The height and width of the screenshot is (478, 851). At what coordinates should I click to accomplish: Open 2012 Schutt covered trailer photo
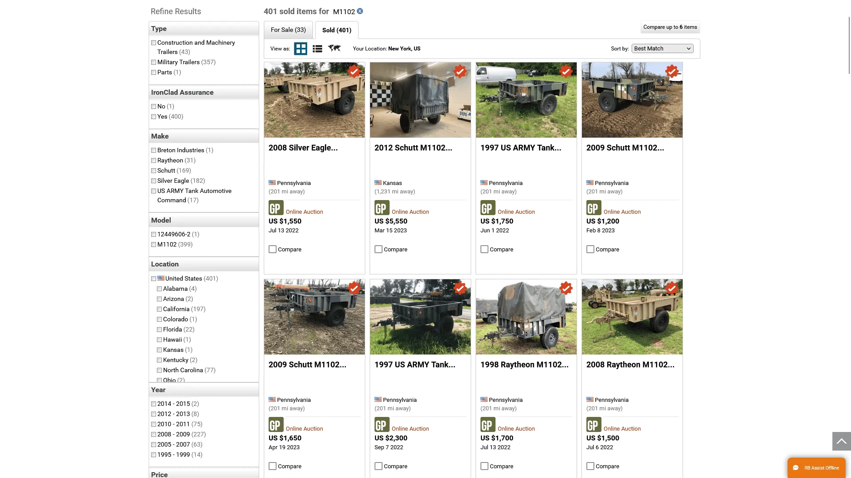point(420,100)
